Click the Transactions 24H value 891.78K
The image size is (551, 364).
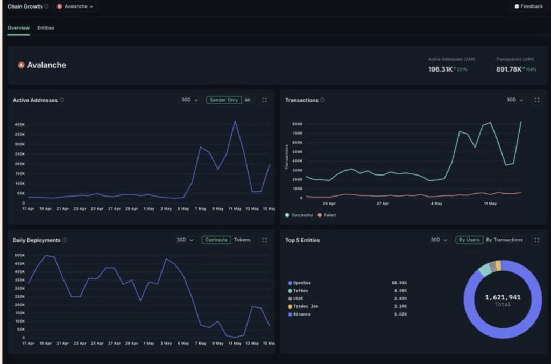[509, 69]
